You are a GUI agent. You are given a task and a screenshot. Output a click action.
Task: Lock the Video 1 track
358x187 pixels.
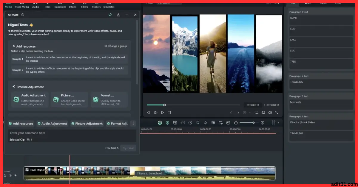[5, 175]
